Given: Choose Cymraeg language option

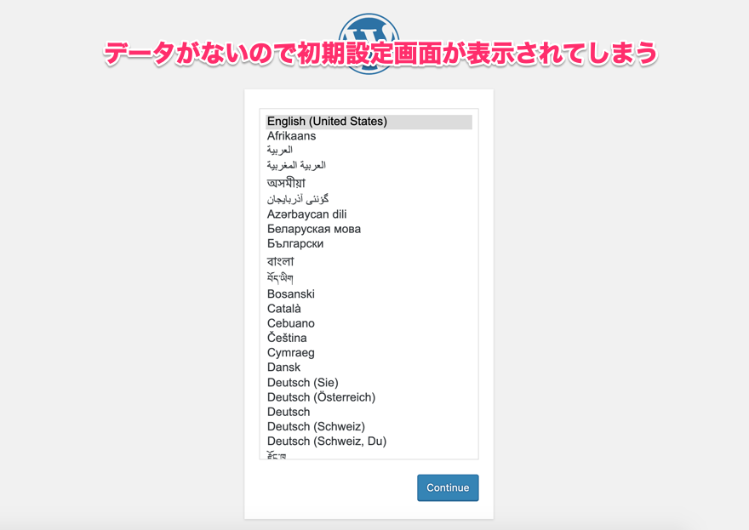Looking at the screenshot, I should tap(290, 353).
